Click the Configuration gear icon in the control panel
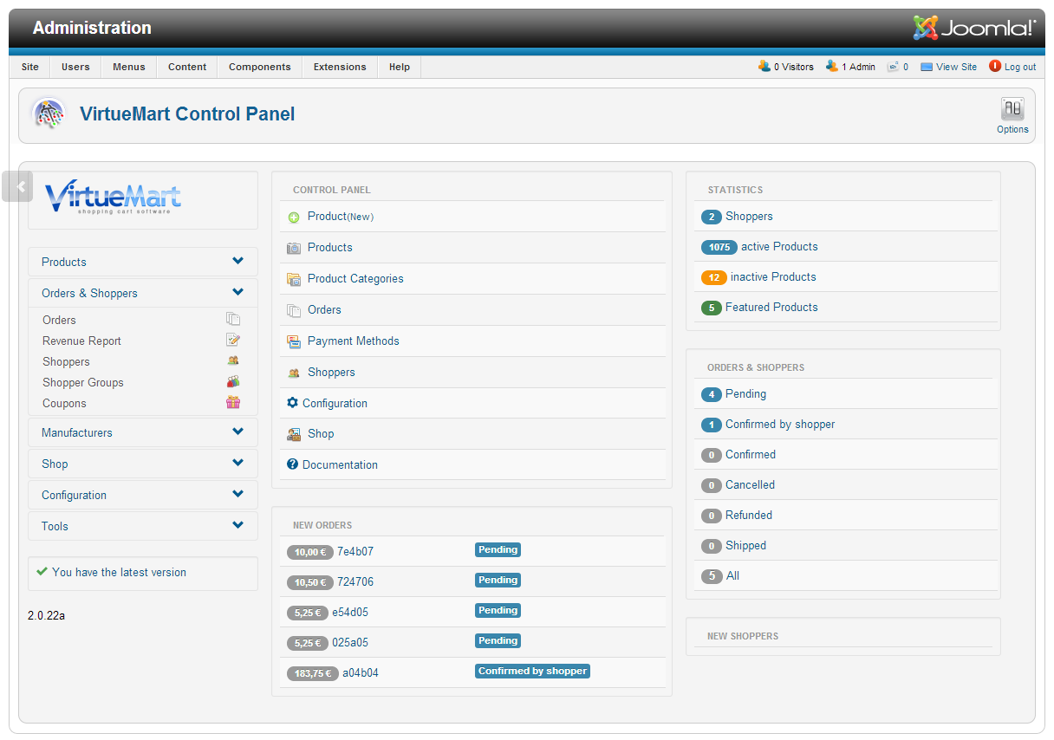Image resolution: width=1054 pixels, height=740 pixels. click(292, 403)
